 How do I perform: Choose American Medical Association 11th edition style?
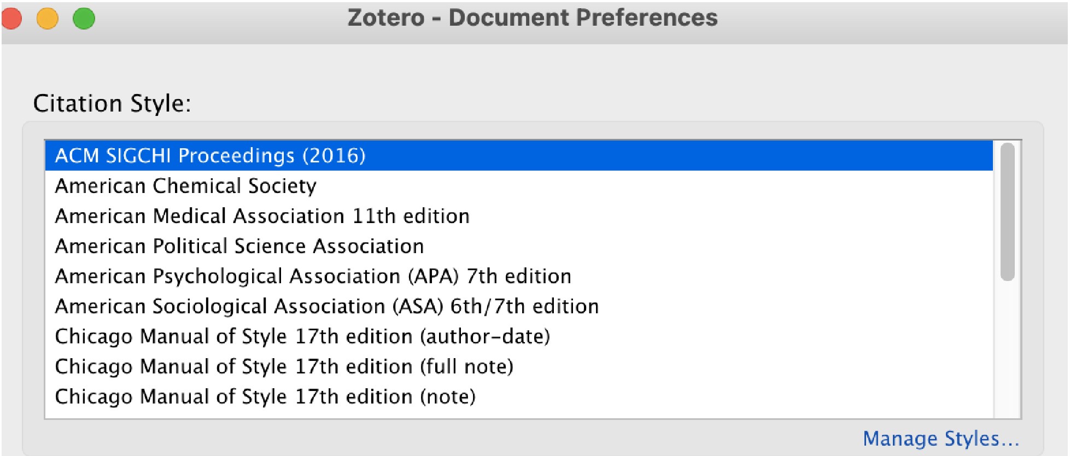click(x=262, y=216)
